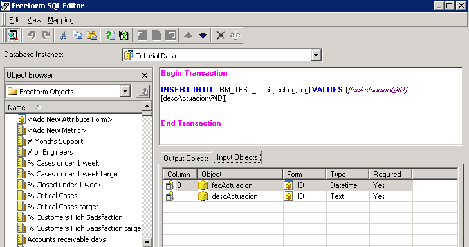Select the Input Objects tab

[x=237, y=157]
